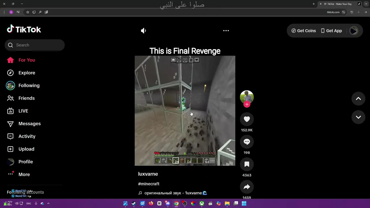Open Steam from the taskbar

134,203
